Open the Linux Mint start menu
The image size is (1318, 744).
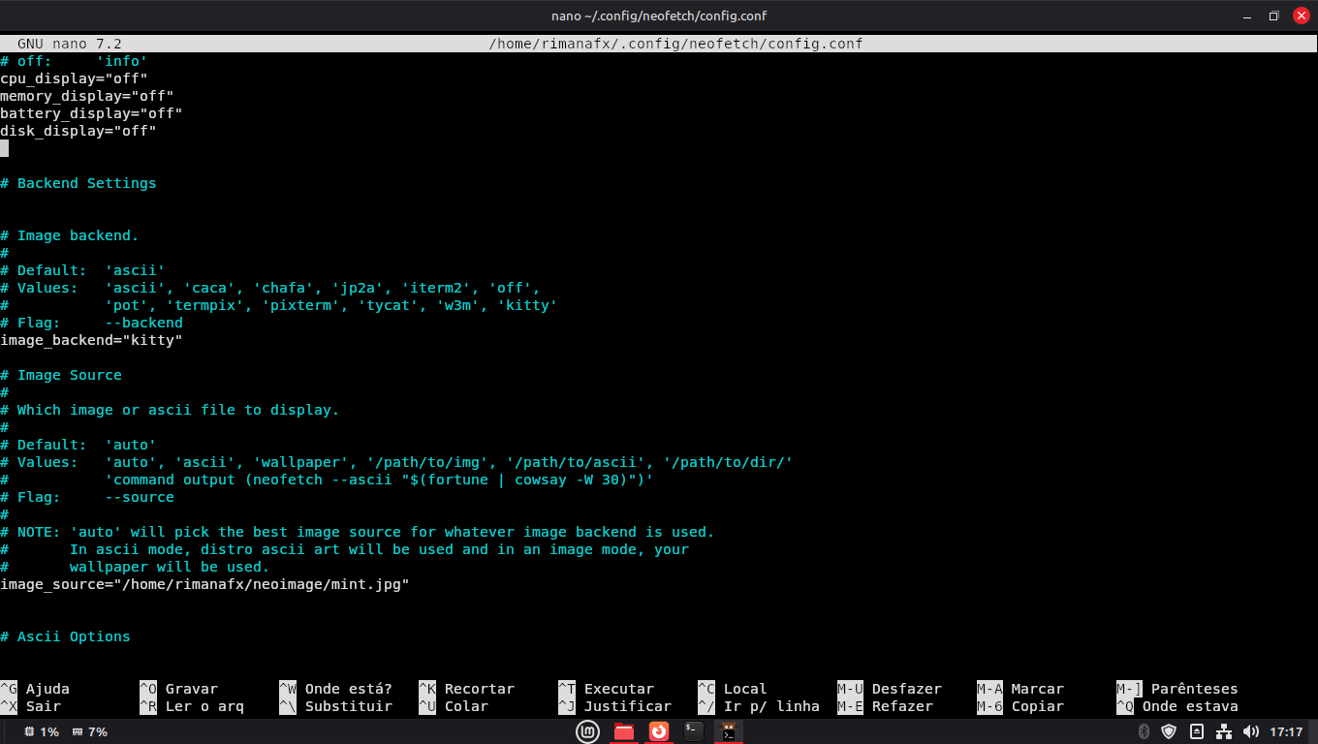588,731
